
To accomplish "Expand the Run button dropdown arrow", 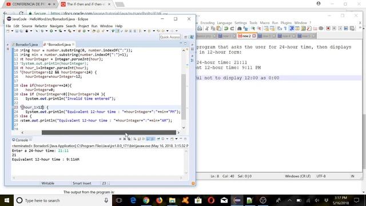I will (55, 31).
